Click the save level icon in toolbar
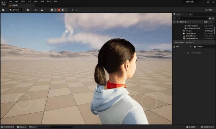This screenshot has width=216, height=129. (3, 10)
